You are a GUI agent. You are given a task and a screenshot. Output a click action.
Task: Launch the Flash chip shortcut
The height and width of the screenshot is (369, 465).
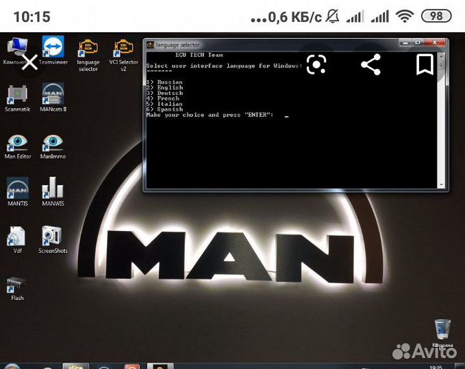pyautogui.click(x=17, y=288)
